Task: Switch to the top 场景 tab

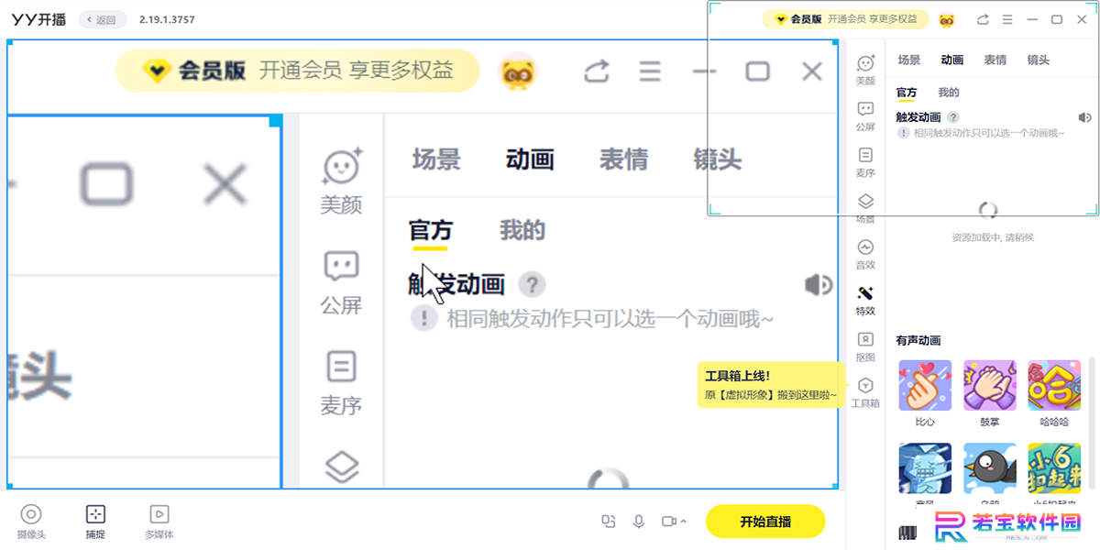Action: (909, 60)
